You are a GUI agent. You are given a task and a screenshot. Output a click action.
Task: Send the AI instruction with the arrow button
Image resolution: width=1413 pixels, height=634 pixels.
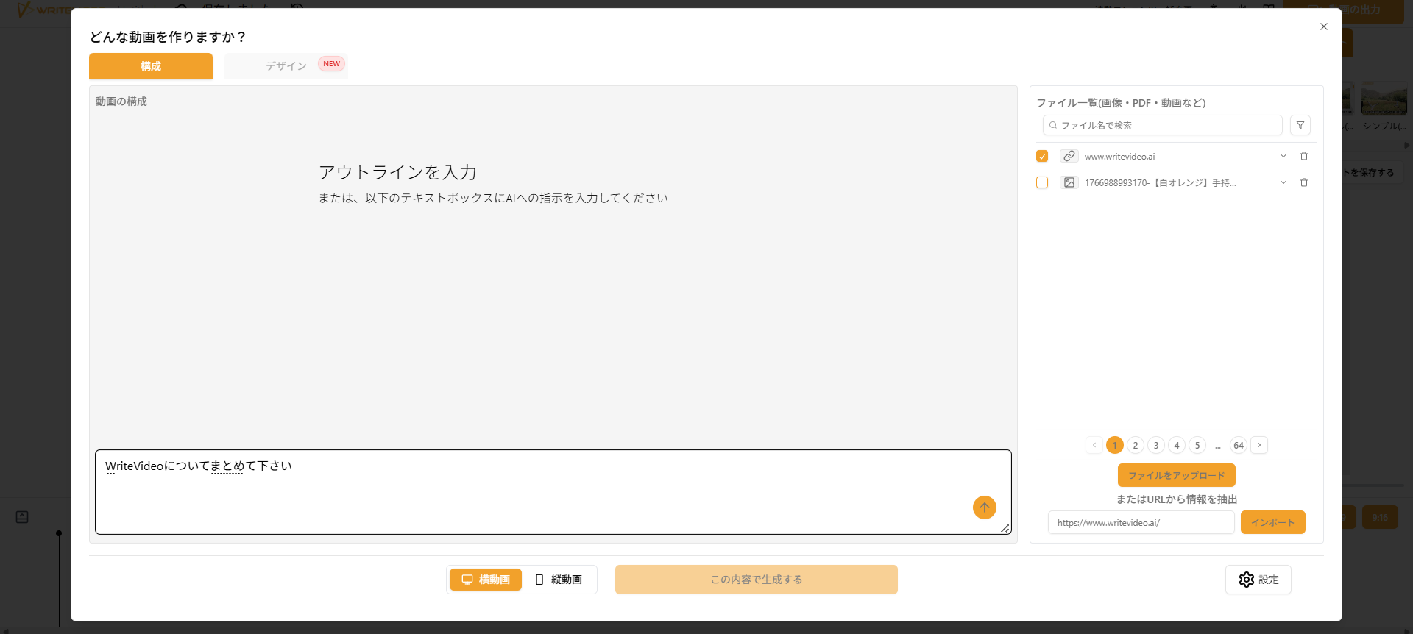point(985,507)
